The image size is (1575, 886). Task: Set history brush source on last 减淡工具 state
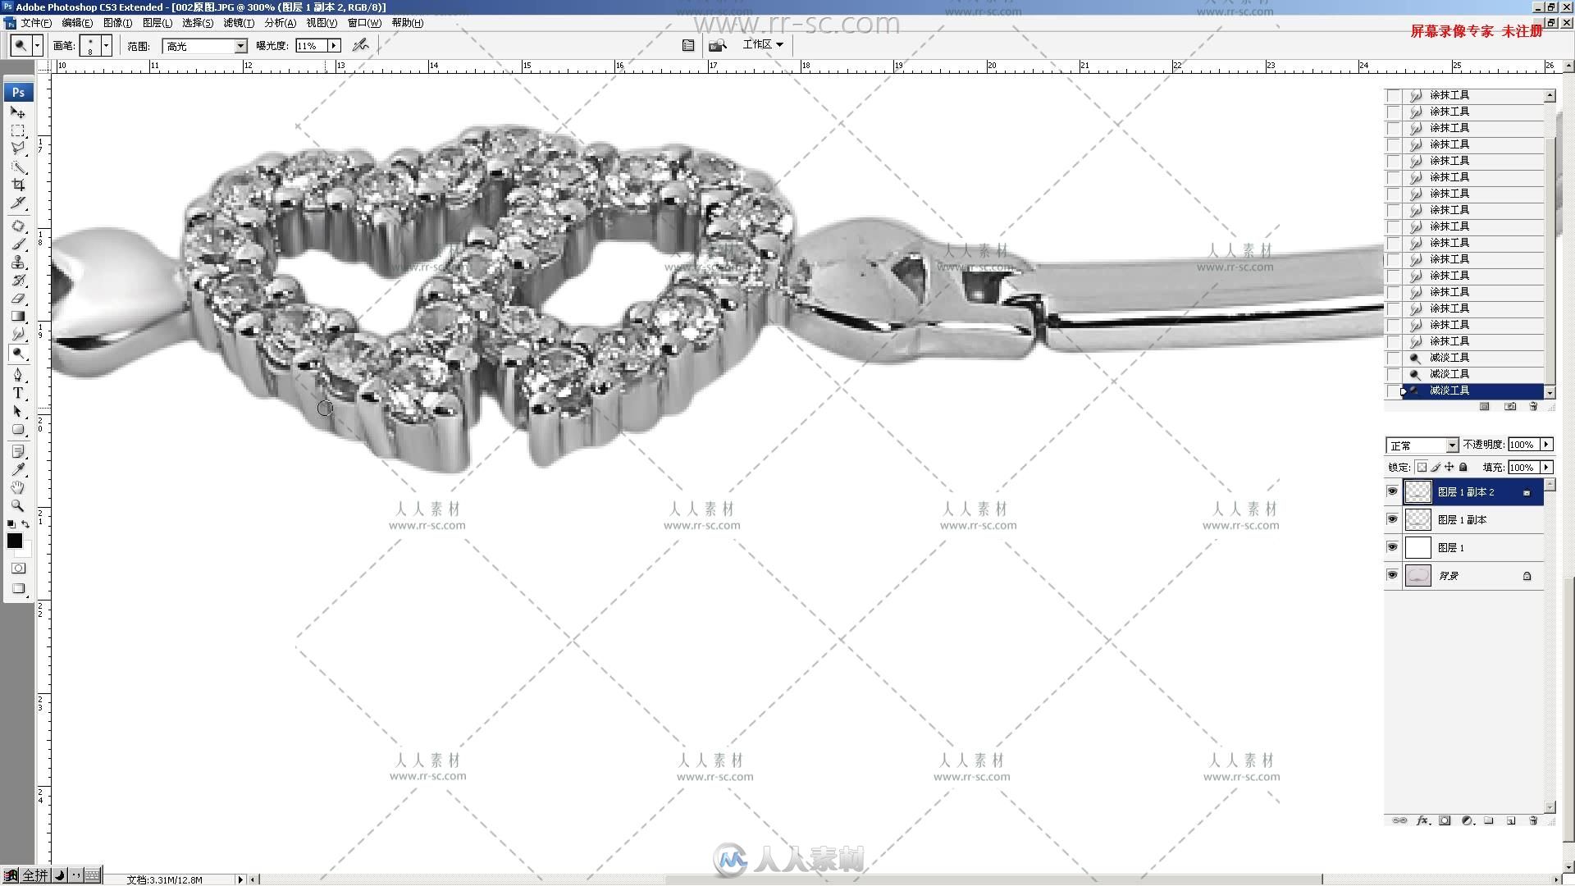(x=1393, y=390)
